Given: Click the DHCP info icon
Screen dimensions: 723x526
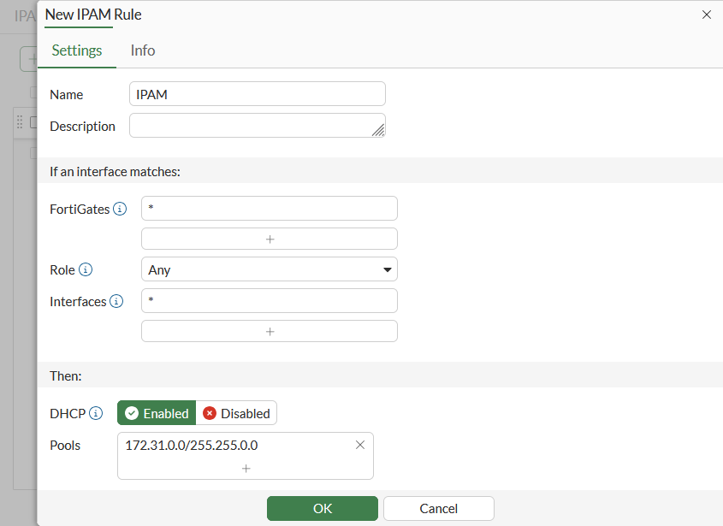Looking at the screenshot, I should point(96,413).
